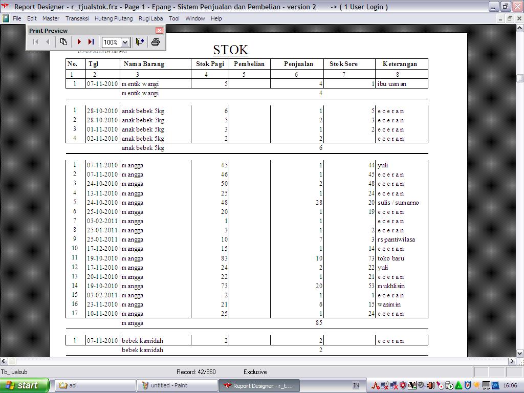
Task: Click the Go to Page icon
Action: click(63, 42)
